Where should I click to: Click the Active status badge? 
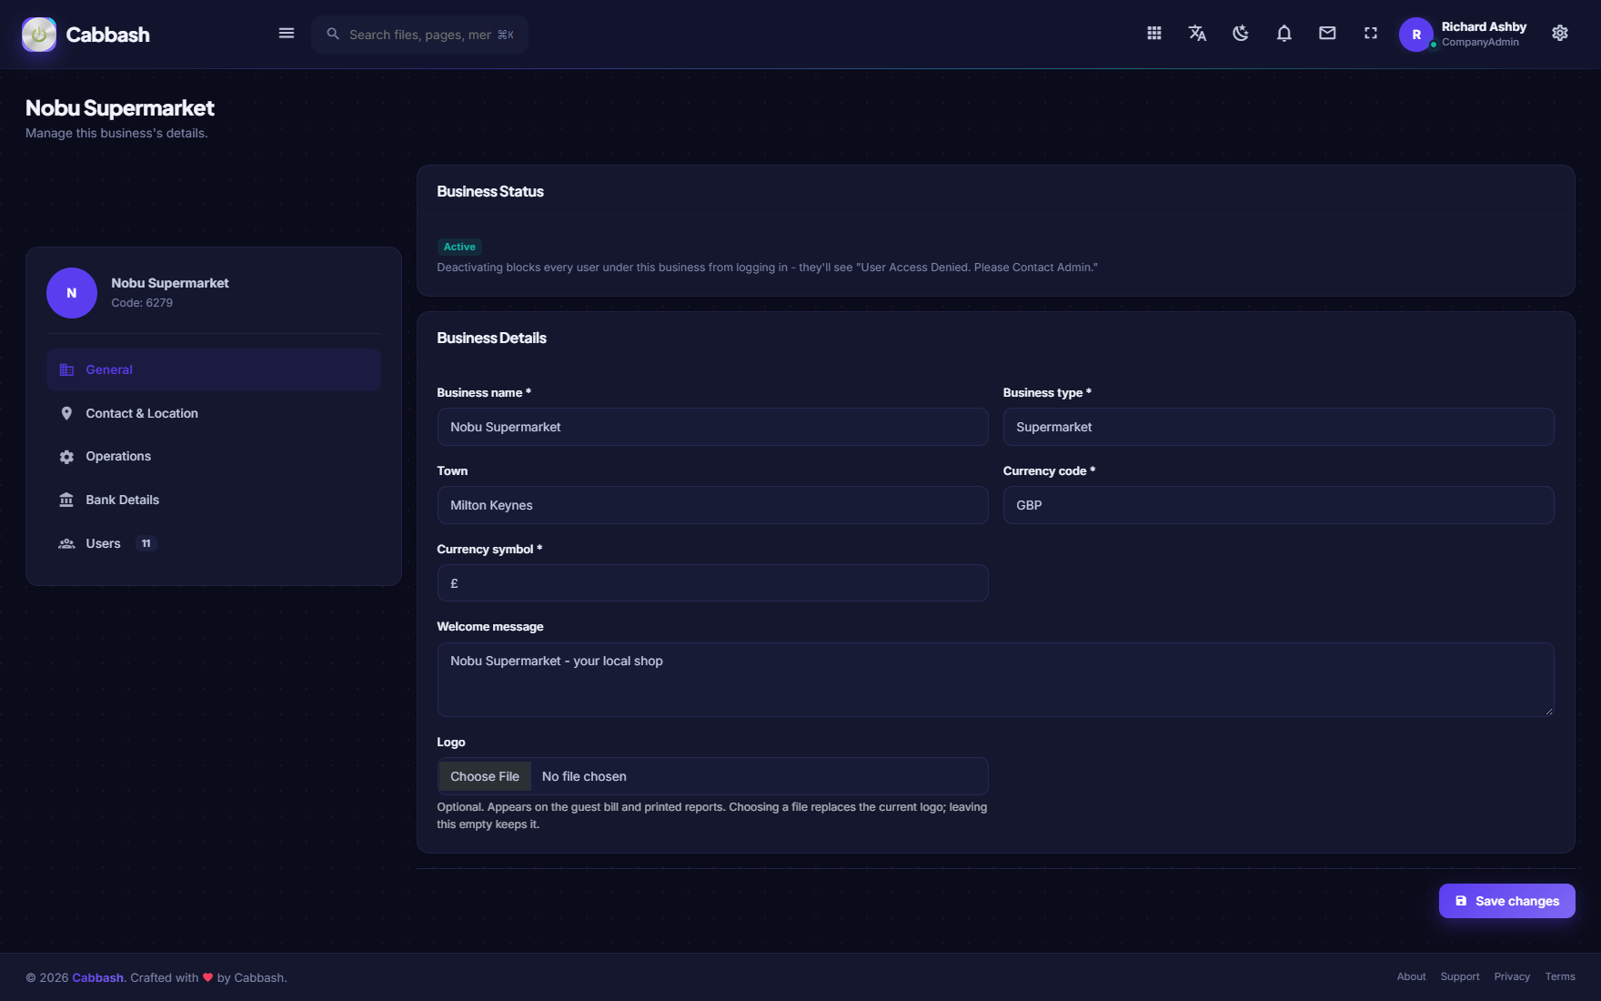(459, 247)
